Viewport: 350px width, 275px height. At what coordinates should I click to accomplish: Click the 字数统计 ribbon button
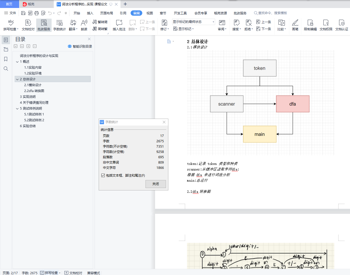click(x=60, y=25)
